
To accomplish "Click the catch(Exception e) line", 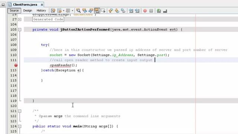I will pyautogui.click(x=62, y=70).
